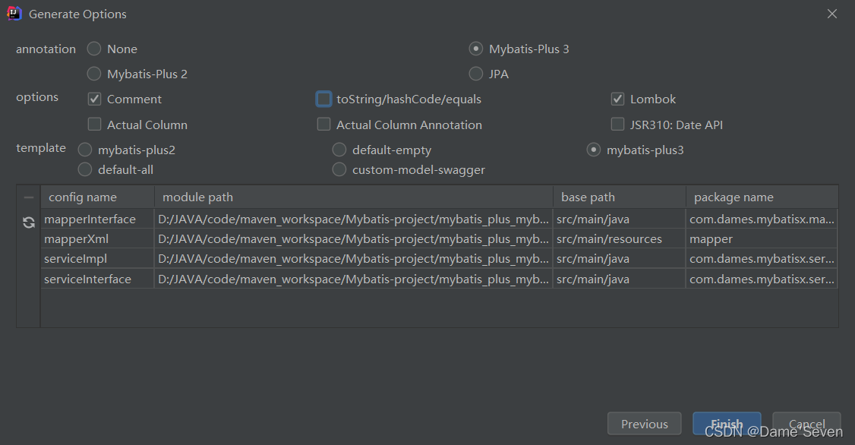Uncheck the Comment option
The image size is (855, 445).
coord(94,99)
